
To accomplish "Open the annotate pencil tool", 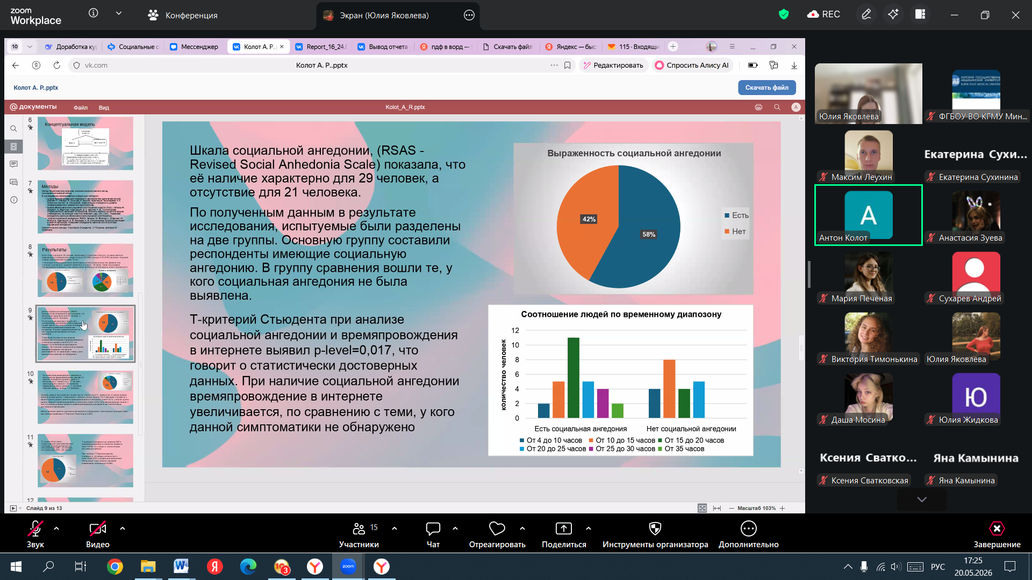I will pos(866,15).
